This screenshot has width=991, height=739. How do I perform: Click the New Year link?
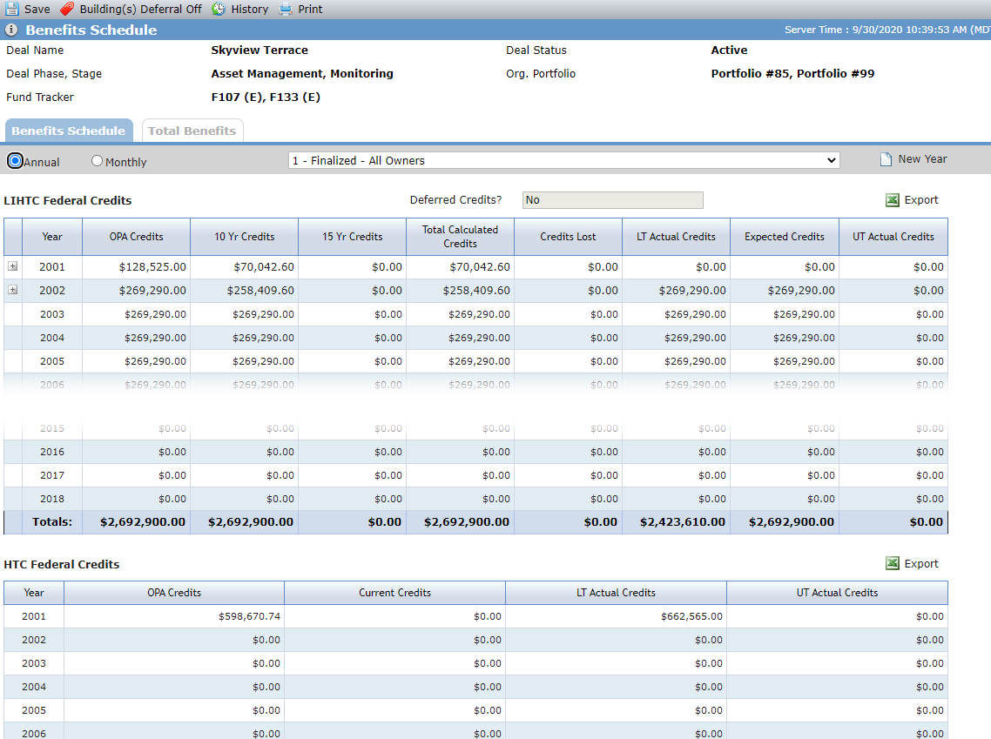coord(923,159)
